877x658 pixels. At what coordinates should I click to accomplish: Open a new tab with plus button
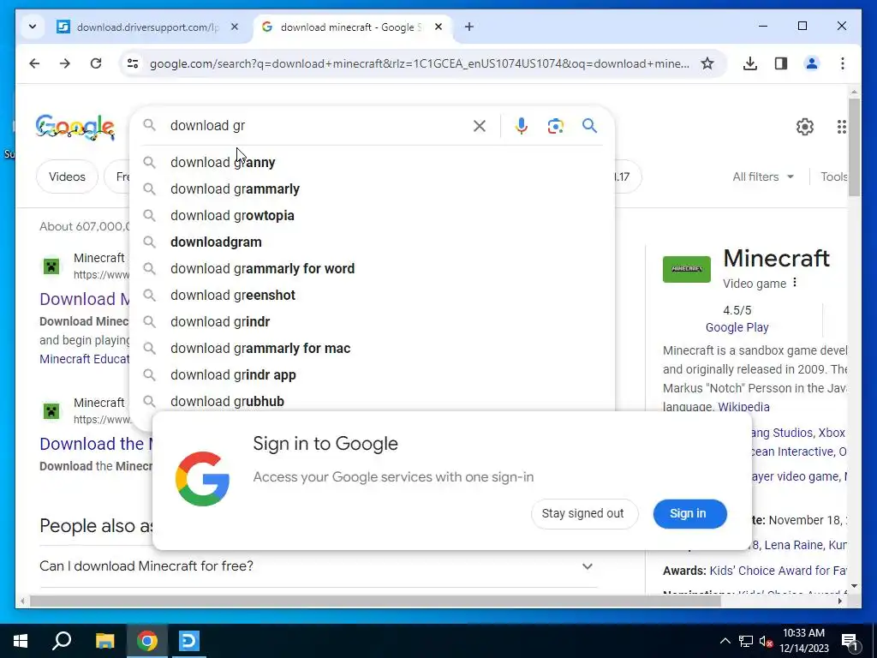click(x=468, y=27)
